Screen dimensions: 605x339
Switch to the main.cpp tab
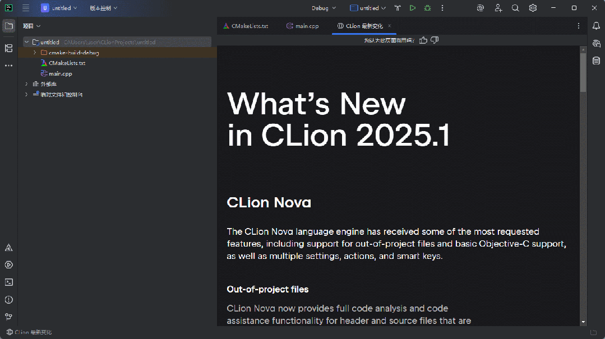(303, 26)
